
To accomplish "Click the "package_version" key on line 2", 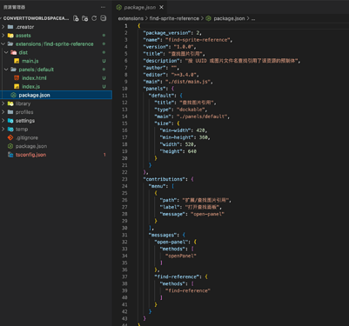I will click(167, 33).
